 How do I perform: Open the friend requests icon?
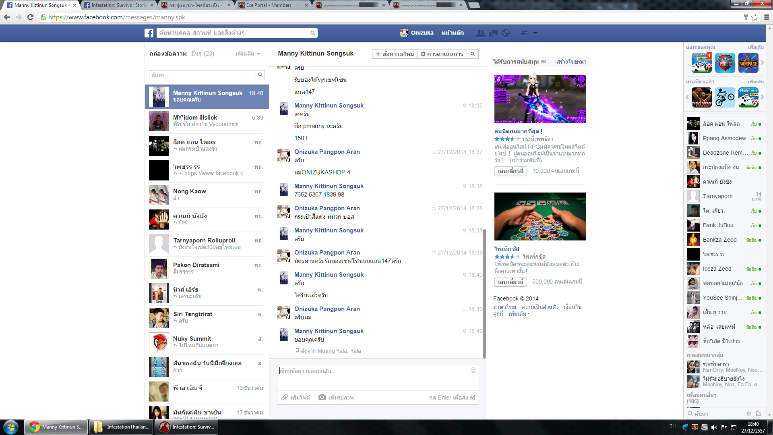480,33
